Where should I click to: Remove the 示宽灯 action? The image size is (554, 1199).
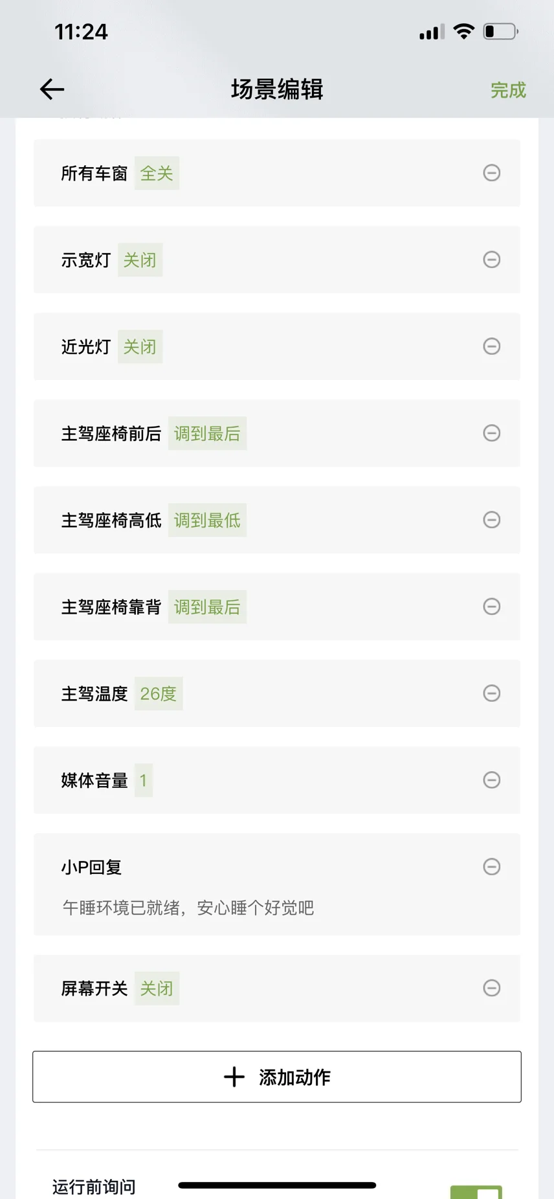[x=492, y=260]
